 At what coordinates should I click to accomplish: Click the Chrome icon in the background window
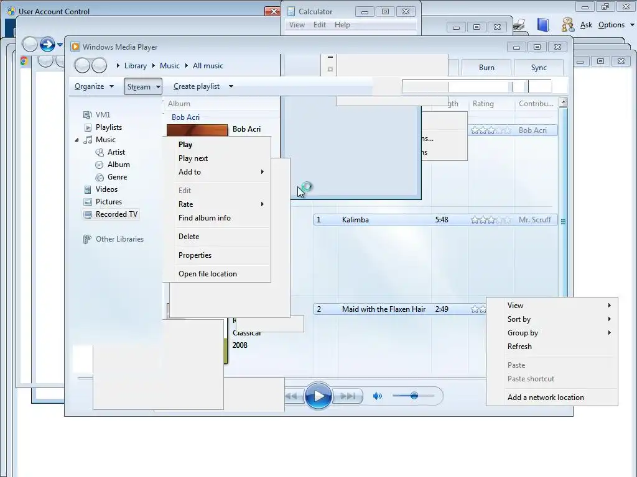(24, 61)
